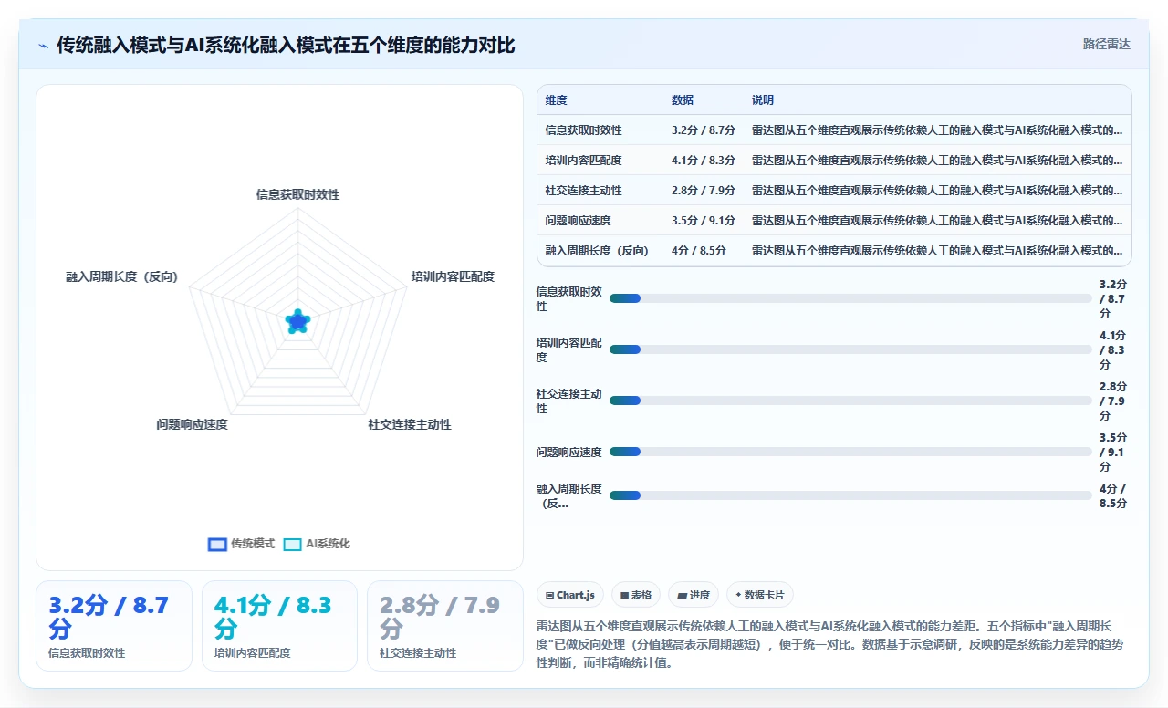
Task: Click the 信息获取时效性 radar axis label
Action: click(x=297, y=194)
